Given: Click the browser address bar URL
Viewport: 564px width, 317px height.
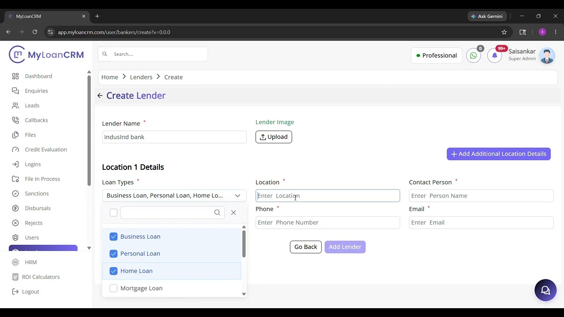Looking at the screenshot, I should [x=114, y=32].
